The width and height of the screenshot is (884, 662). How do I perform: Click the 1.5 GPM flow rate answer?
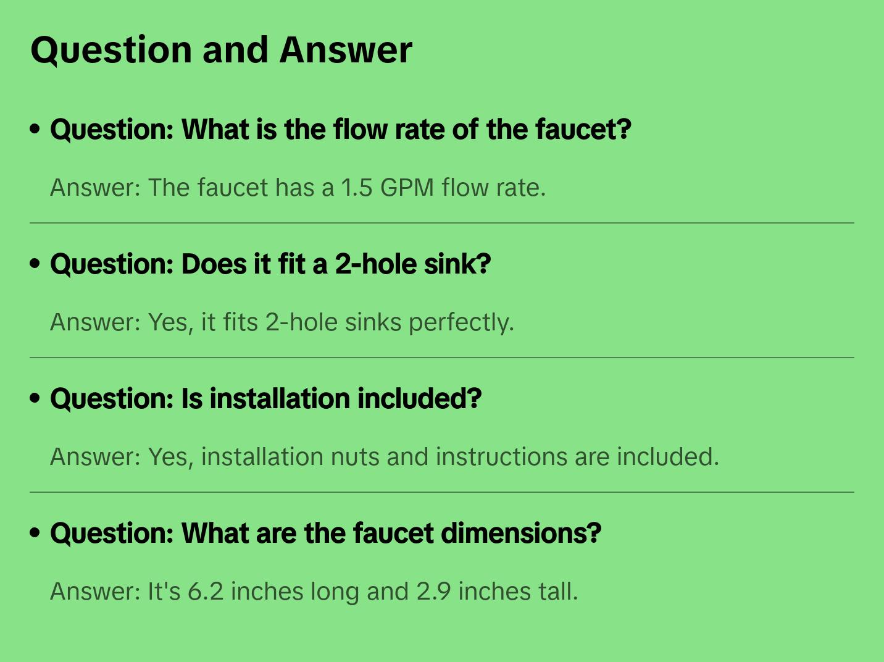pos(298,188)
